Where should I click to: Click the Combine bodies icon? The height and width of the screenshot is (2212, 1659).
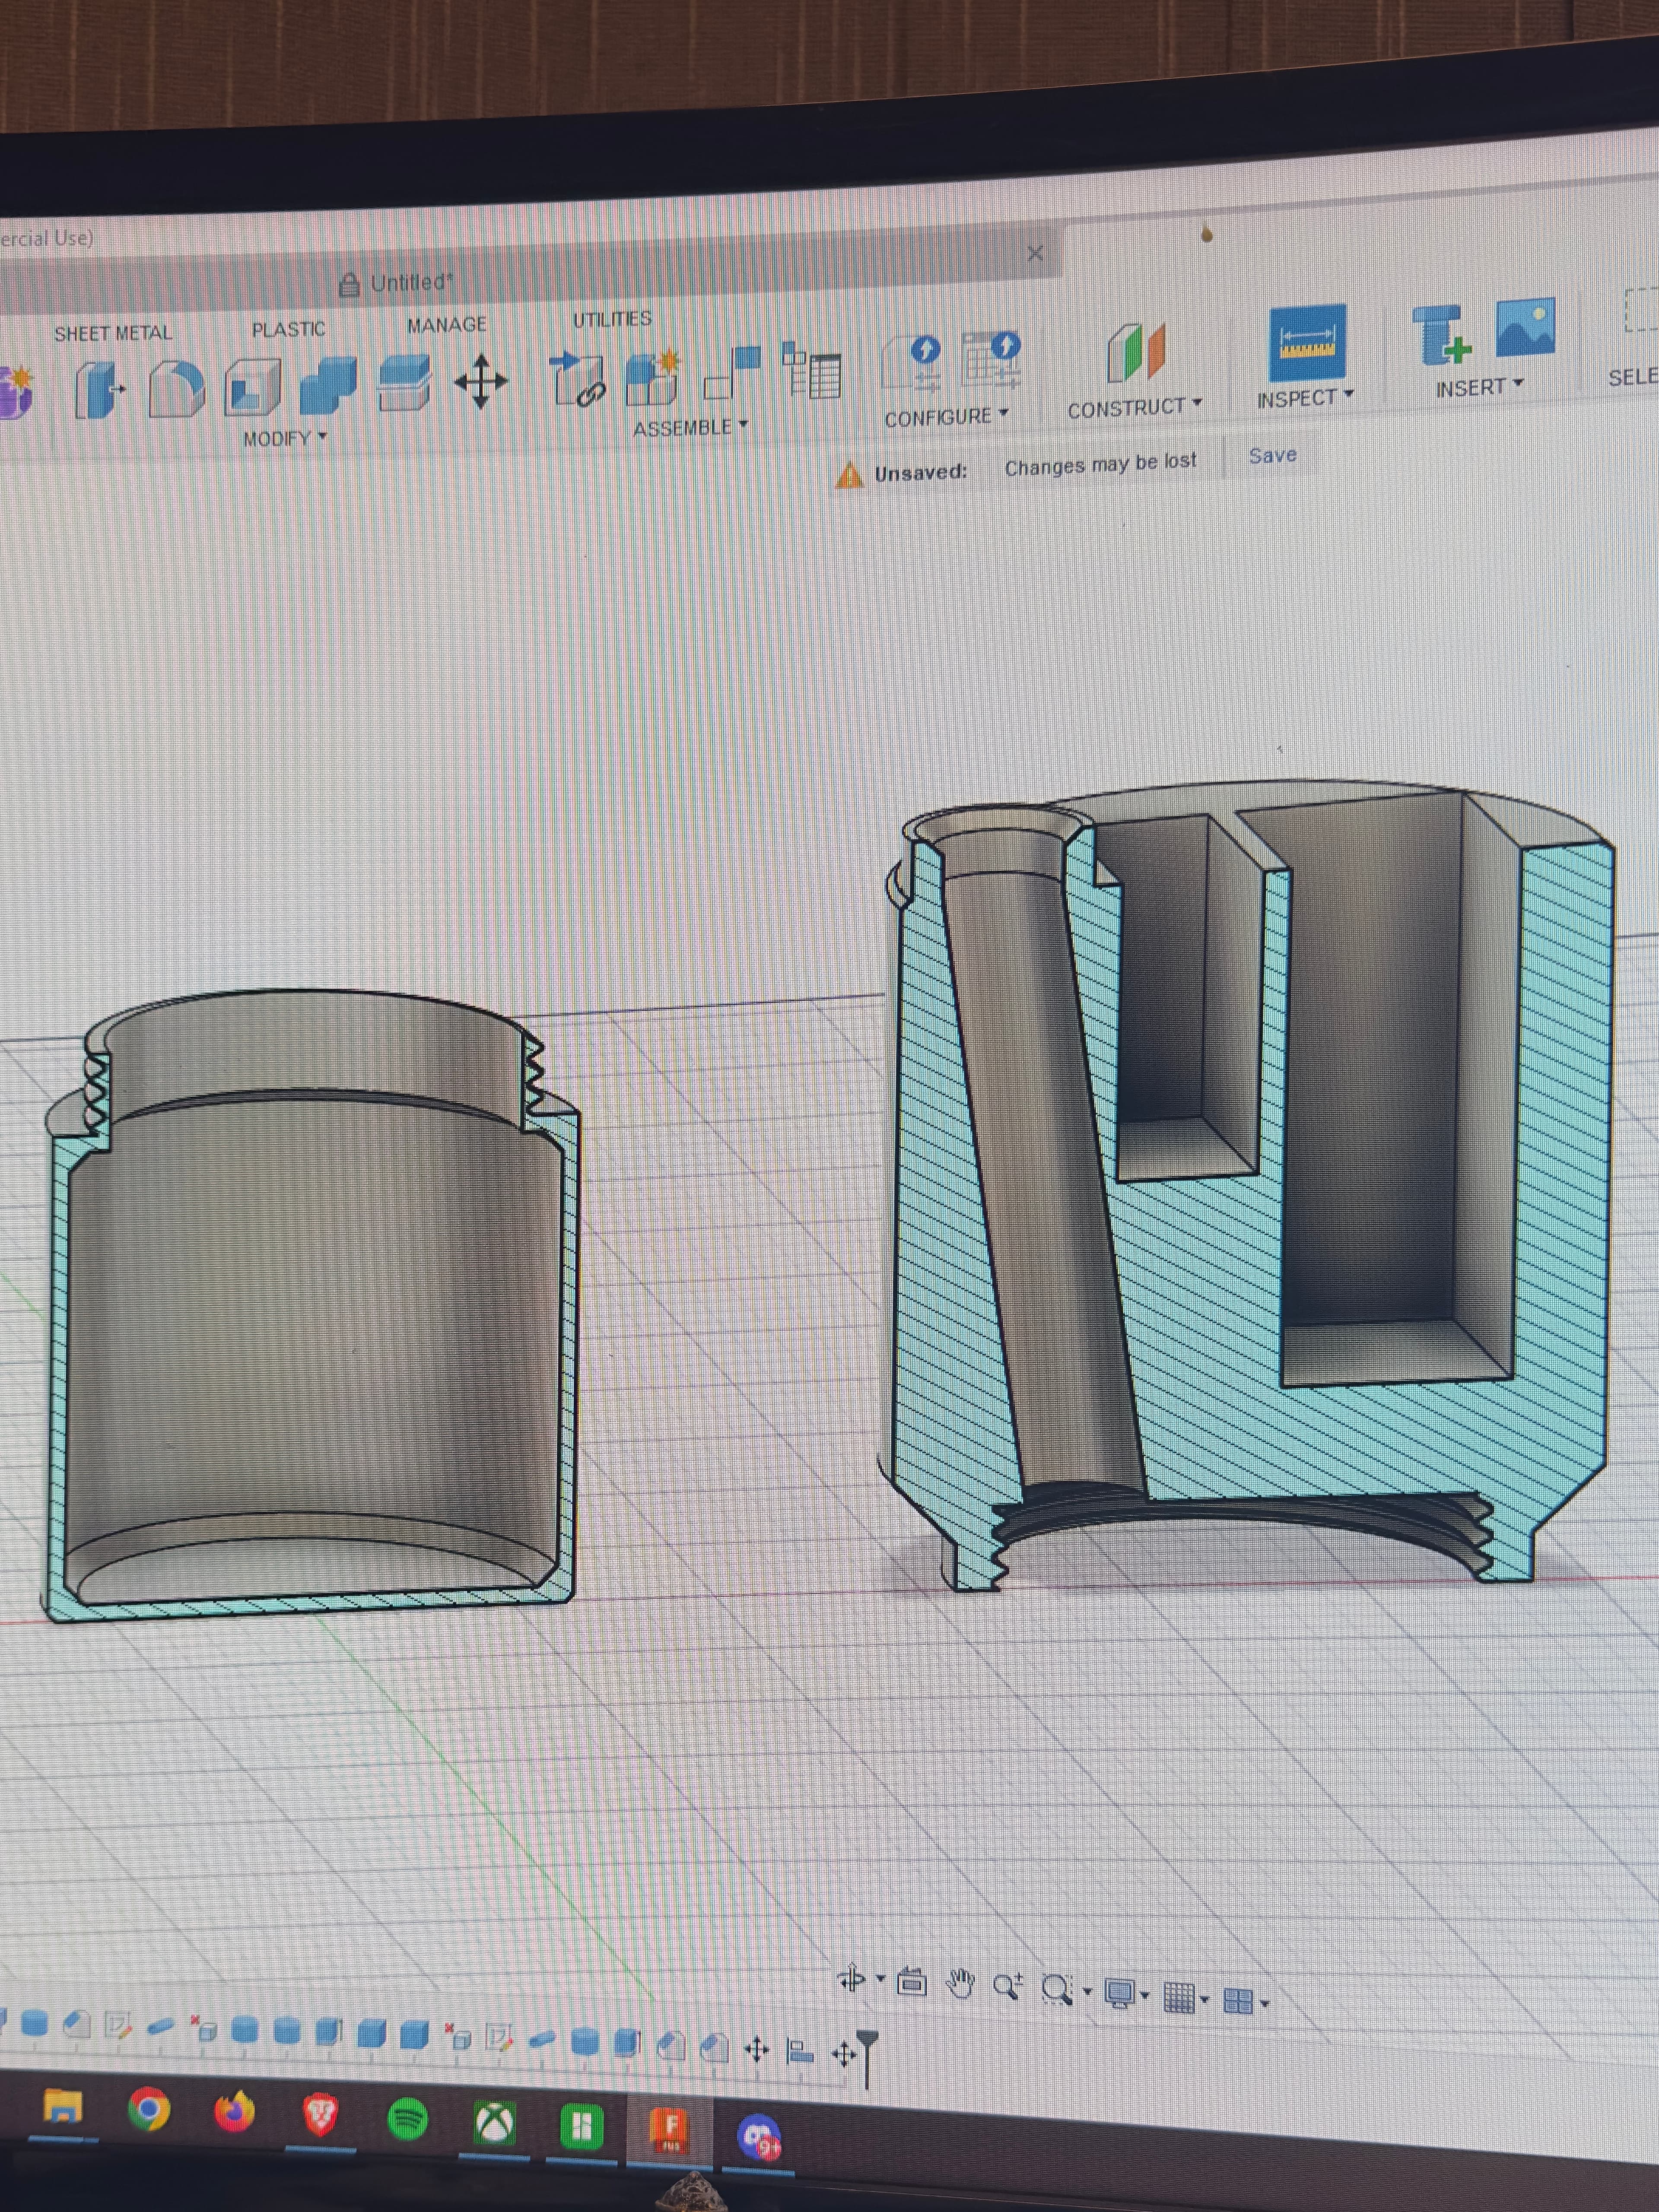328,385
